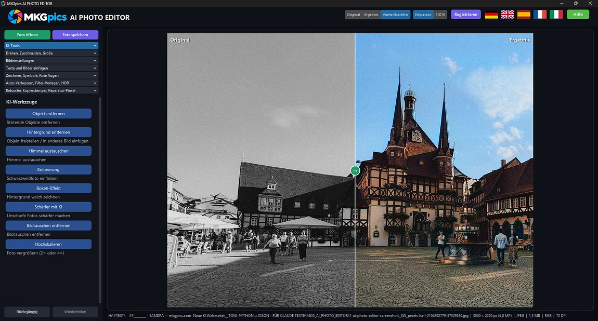Fit the image with Einpassen
598x321 pixels.
tap(423, 15)
